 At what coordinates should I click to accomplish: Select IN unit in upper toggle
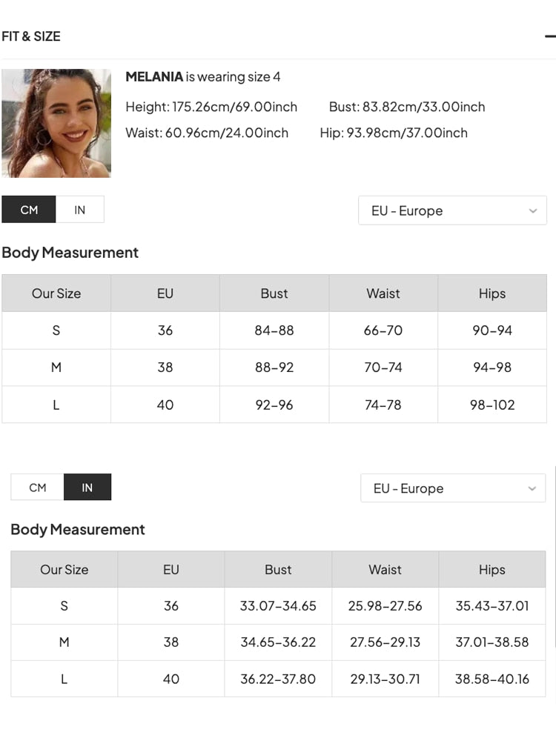click(x=80, y=210)
